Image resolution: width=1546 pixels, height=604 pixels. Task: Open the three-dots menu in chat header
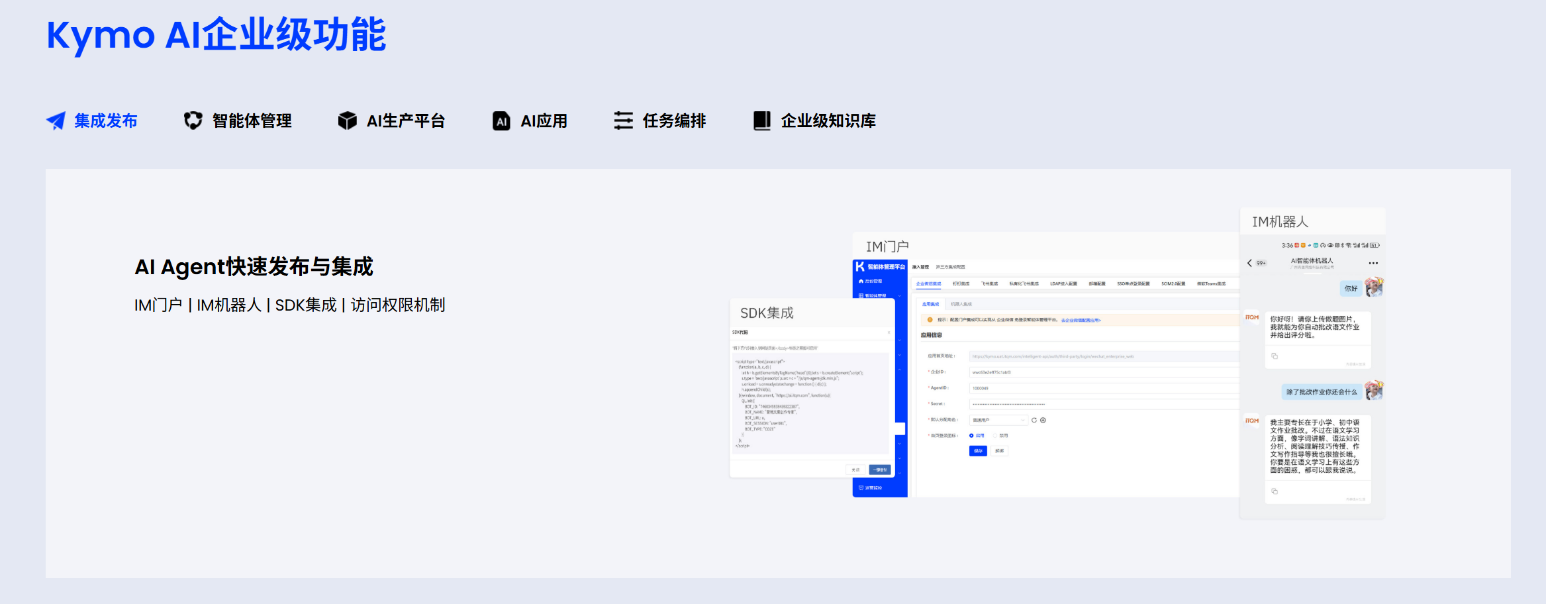pyautogui.click(x=1373, y=263)
